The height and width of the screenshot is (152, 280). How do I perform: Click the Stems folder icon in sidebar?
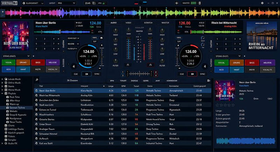[6, 86]
